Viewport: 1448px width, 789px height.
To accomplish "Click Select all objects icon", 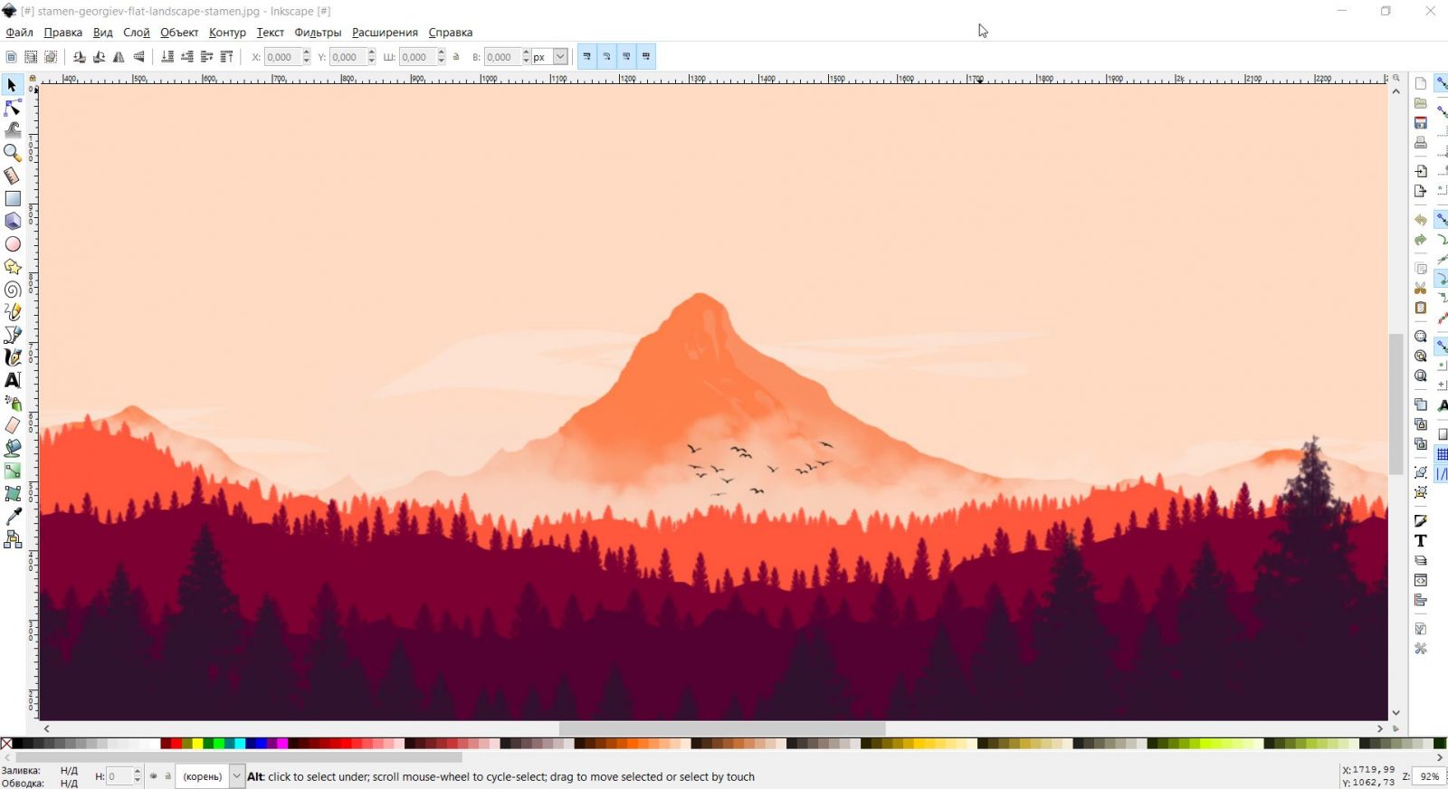I will click(11, 57).
